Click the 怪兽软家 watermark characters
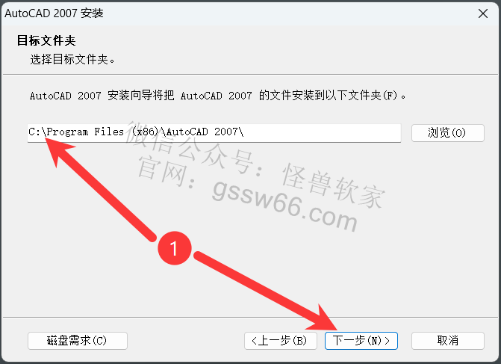Viewport: 501px width, 364px height. pos(334,186)
